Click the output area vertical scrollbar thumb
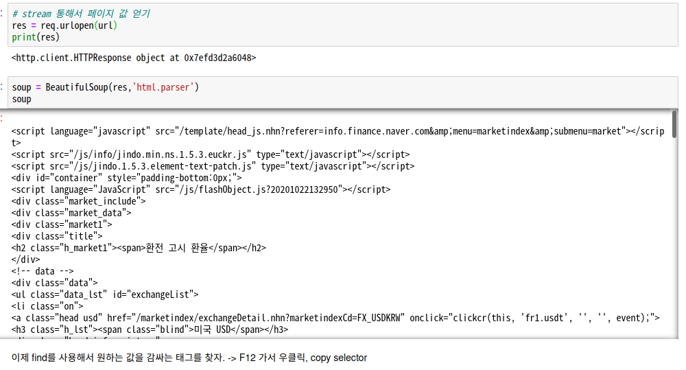 pos(674,124)
